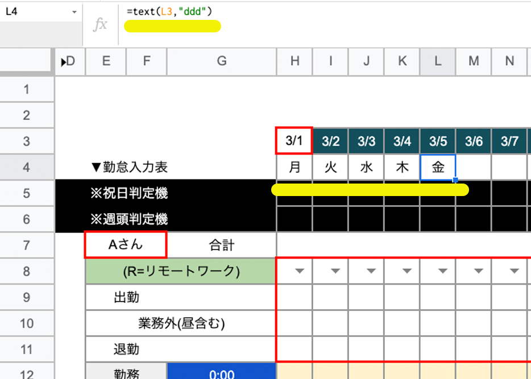Click the 勤務 label cell
The width and height of the screenshot is (531, 379).
coord(126,372)
